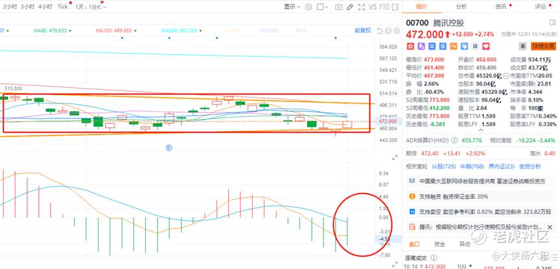
Task: Click the orange short-selling icon
Action: [x=454, y=46]
